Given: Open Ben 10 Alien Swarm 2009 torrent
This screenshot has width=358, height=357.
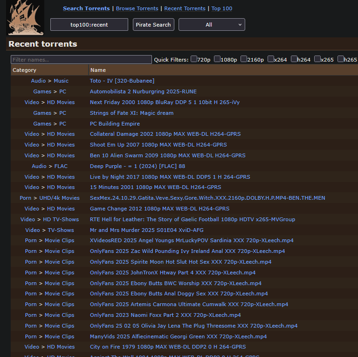Looking at the screenshot, I should click(x=168, y=156).
